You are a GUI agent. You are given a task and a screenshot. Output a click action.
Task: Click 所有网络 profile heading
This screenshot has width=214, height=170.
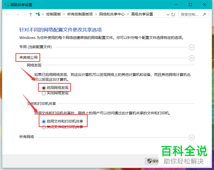[27, 137]
